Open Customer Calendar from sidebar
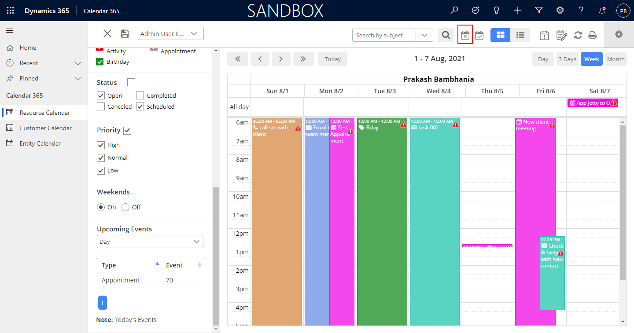Image resolution: width=634 pixels, height=333 pixels. point(45,128)
